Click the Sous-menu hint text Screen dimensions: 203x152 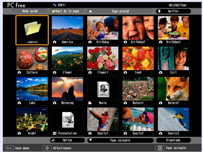(22, 148)
